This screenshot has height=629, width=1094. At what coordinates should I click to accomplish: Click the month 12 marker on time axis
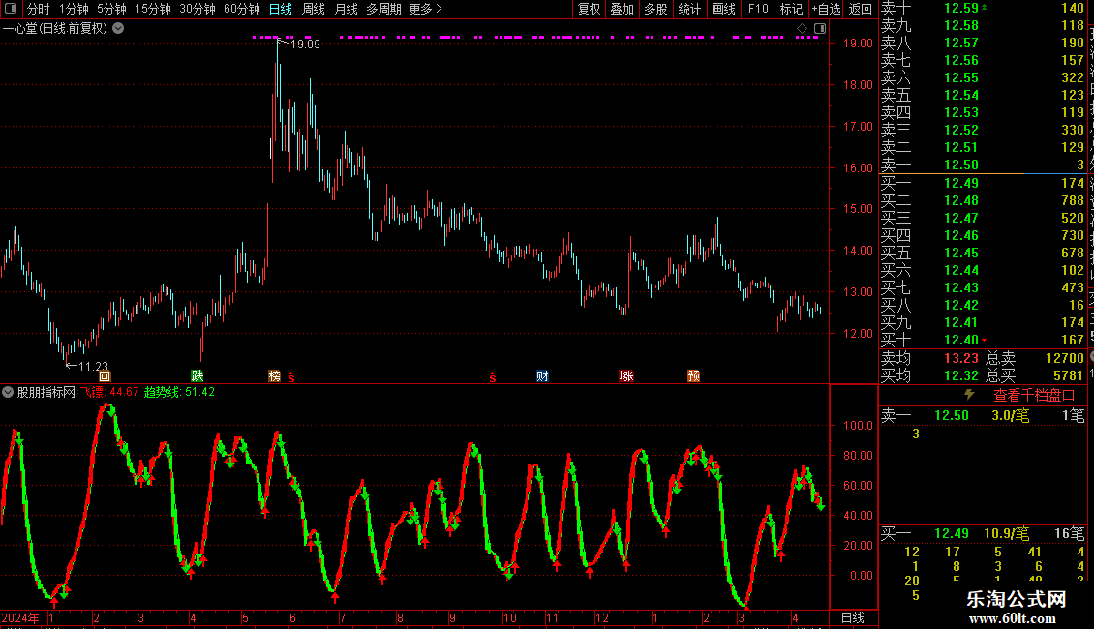click(601, 617)
